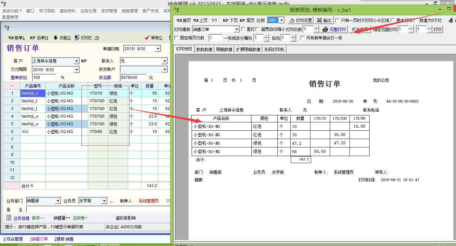This screenshot has width=456, height=246.
Task: Switch to the 明细数据 tab
Action: (x=224, y=49)
